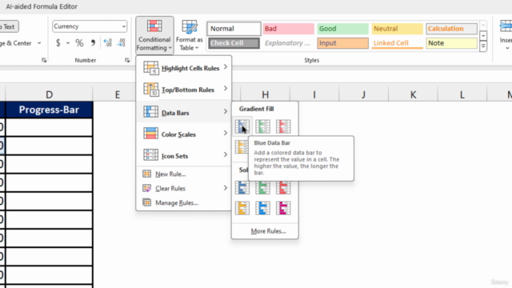Select the red solid fill data bar
The width and height of the screenshot is (512, 288).
tap(283, 188)
